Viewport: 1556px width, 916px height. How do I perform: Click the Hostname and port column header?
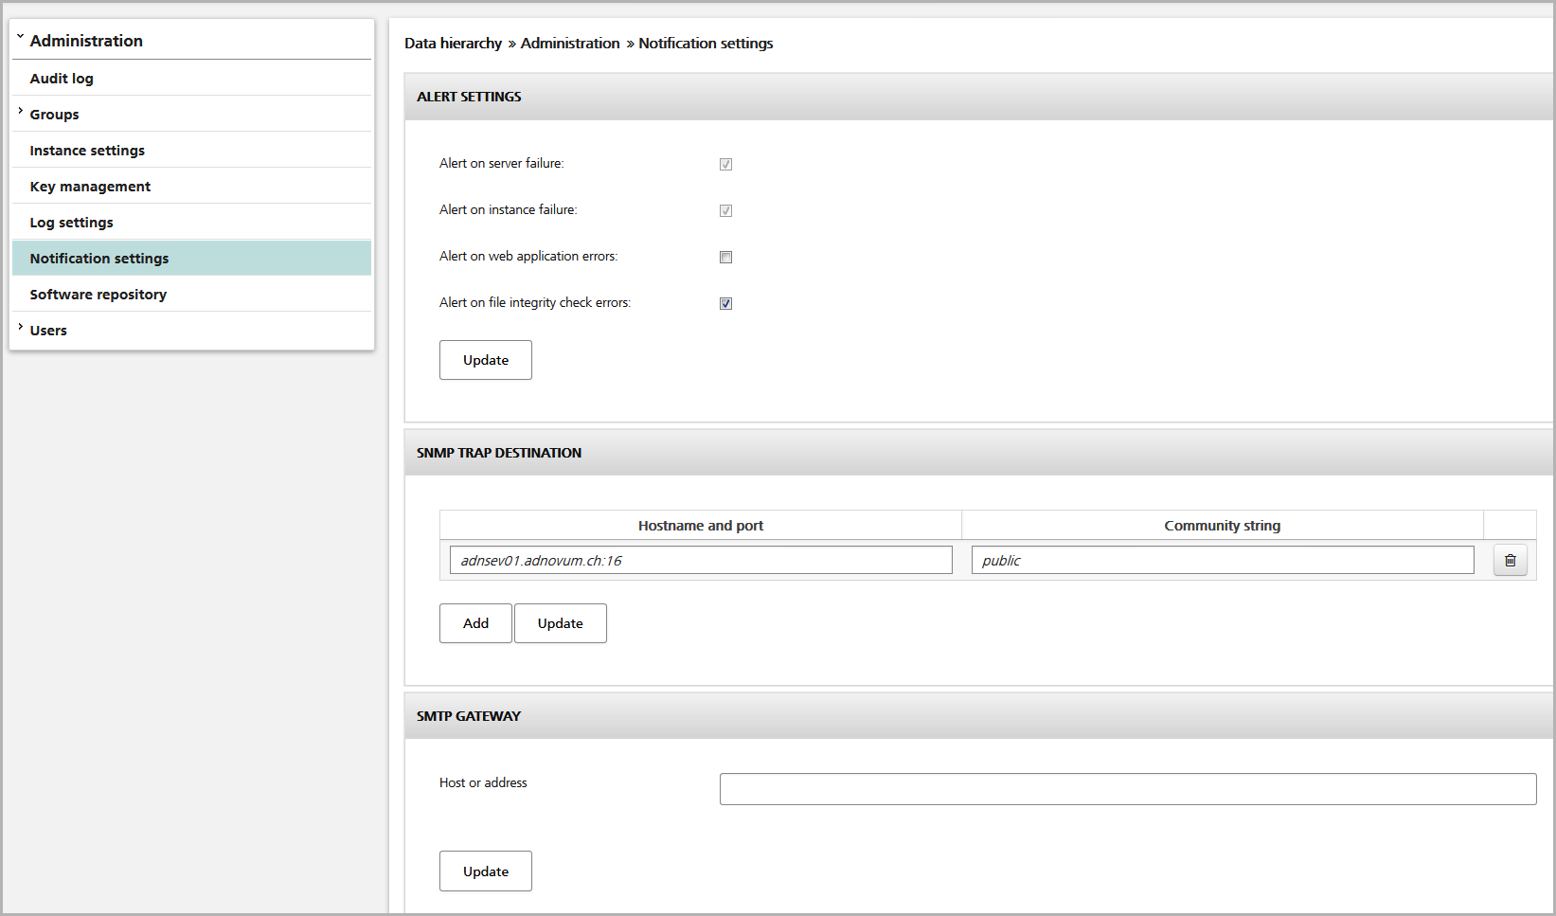point(701,526)
